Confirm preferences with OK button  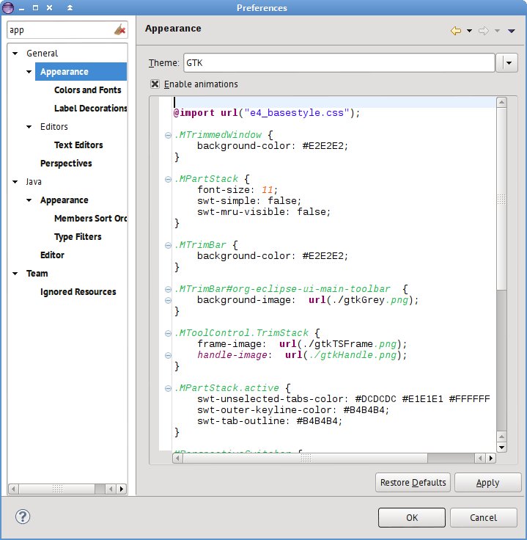(412, 517)
